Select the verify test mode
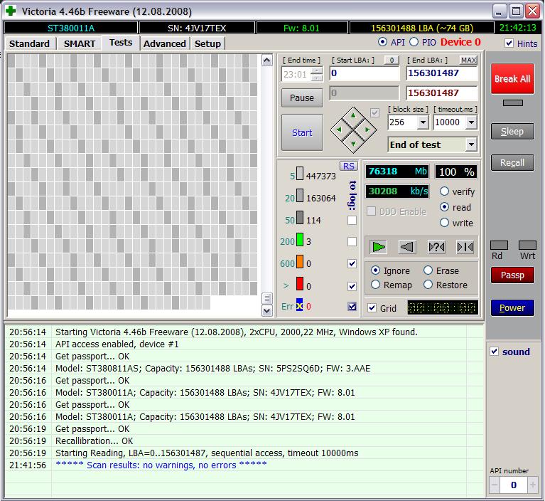This screenshot has height=501, width=545. pos(444,191)
